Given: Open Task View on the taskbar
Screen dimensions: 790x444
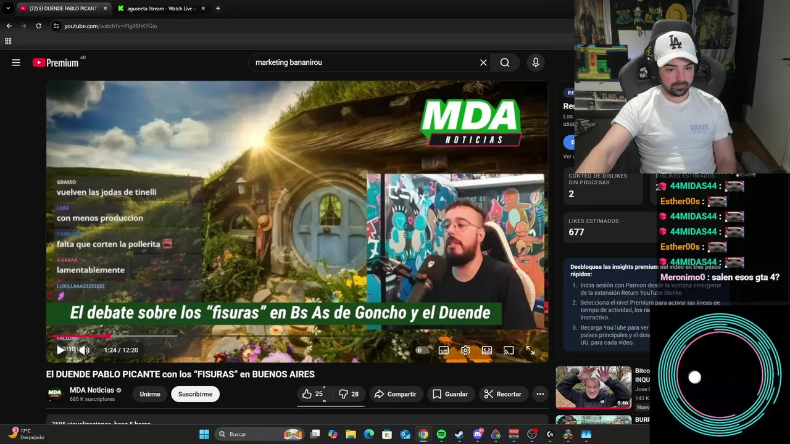Looking at the screenshot, I should (315, 434).
